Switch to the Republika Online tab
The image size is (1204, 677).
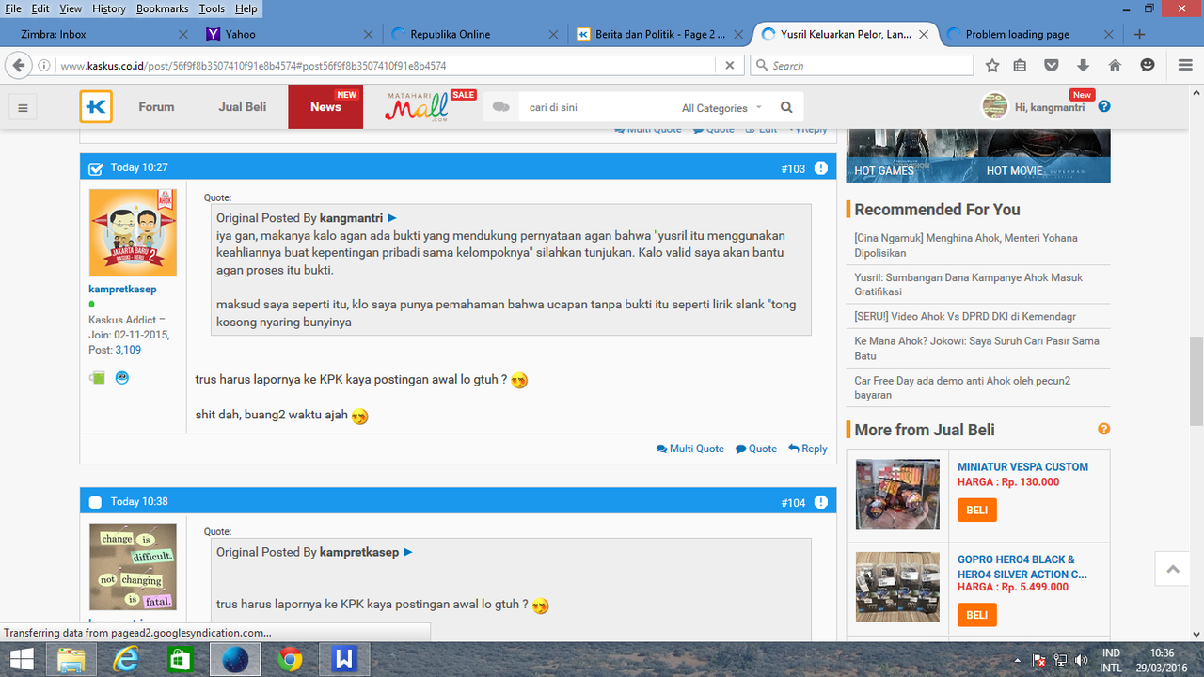[475, 35]
